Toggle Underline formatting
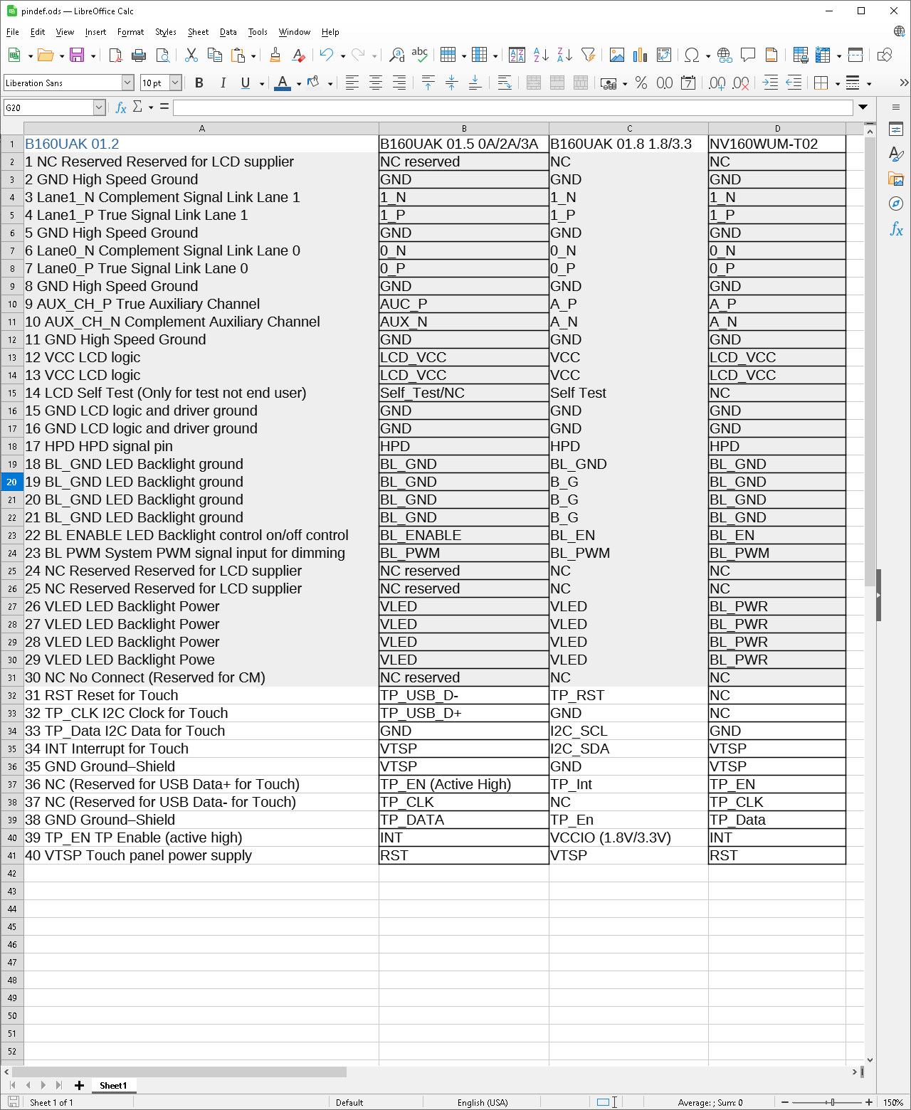 [246, 83]
